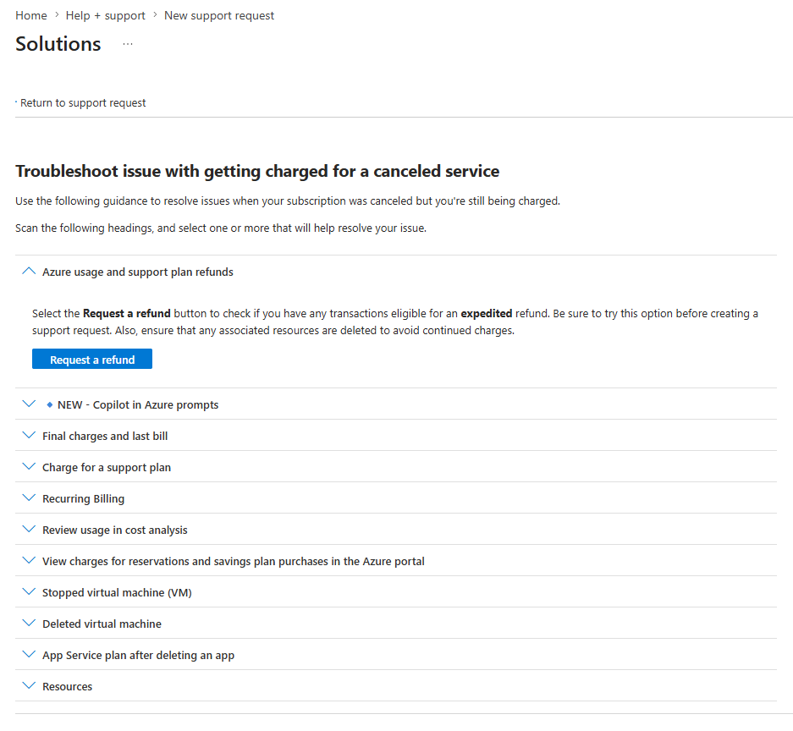The height and width of the screenshot is (731, 793).
Task: Expand the Resources section
Action: 396,686
